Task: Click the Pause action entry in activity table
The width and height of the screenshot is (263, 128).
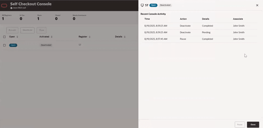Action: 183,39
